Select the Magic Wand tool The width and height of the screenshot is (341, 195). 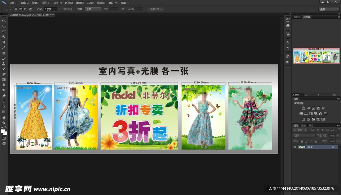(4, 37)
